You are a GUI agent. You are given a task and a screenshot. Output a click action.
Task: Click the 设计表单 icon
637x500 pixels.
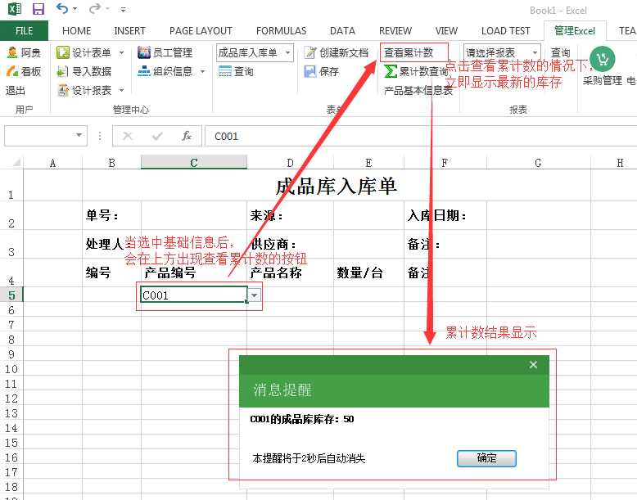[63, 52]
